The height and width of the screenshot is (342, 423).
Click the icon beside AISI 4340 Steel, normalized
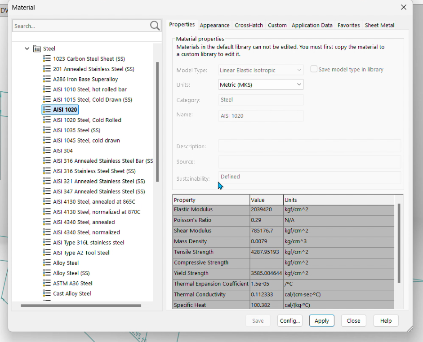47,232
